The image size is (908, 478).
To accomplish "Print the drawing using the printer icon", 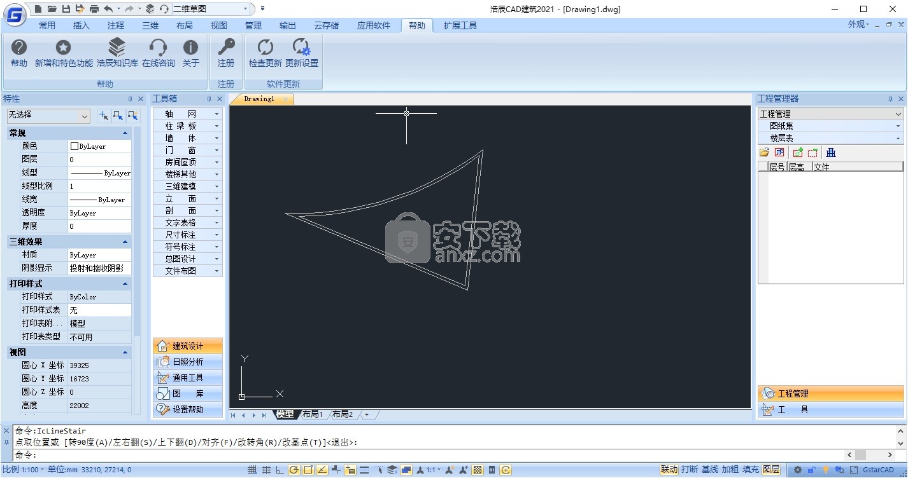I will tap(94, 9).
